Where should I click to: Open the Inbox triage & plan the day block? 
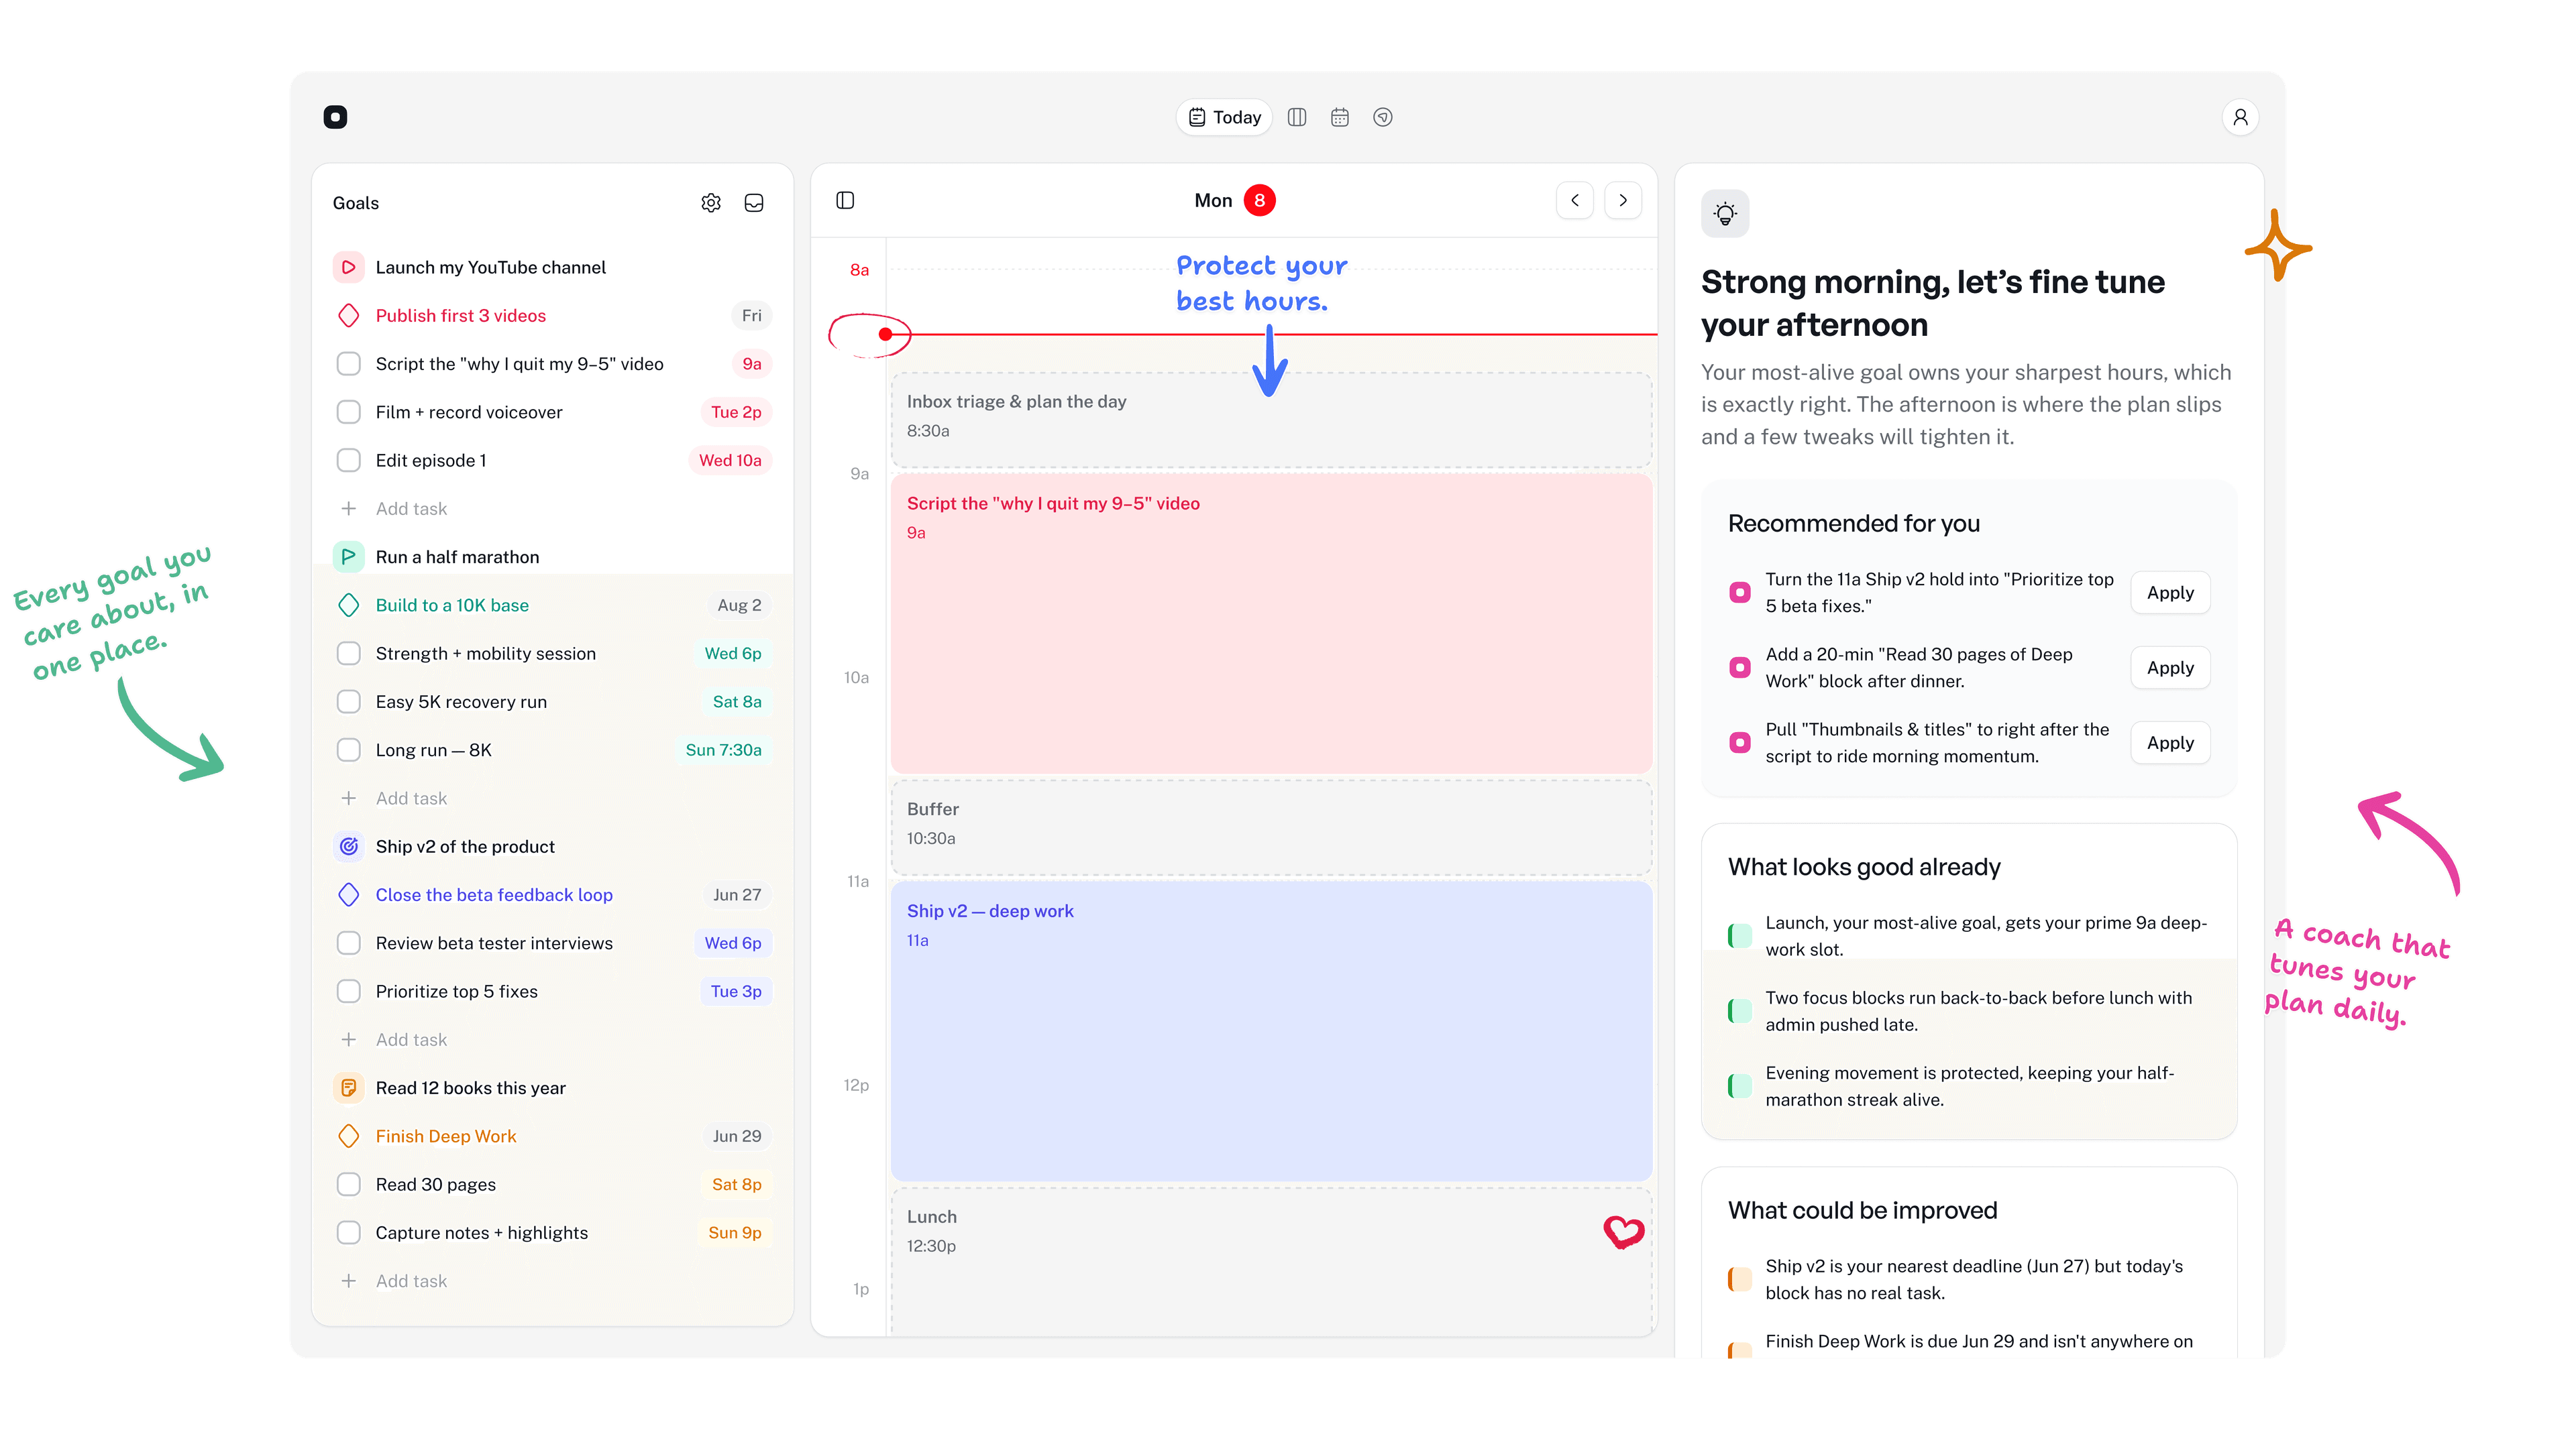(1271, 420)
